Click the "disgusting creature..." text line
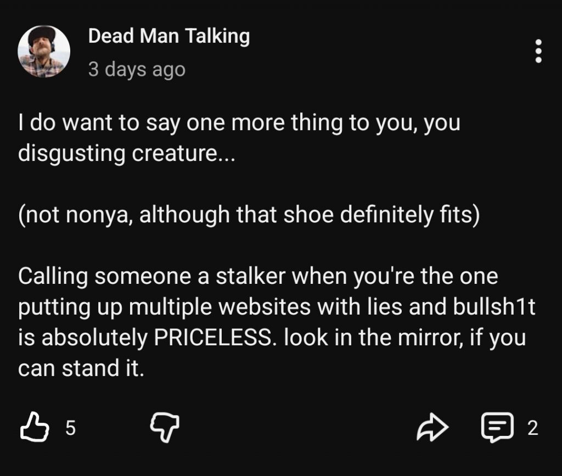Image resolution: width=562 pixels, height=476 pixels. tap(126, 153)
